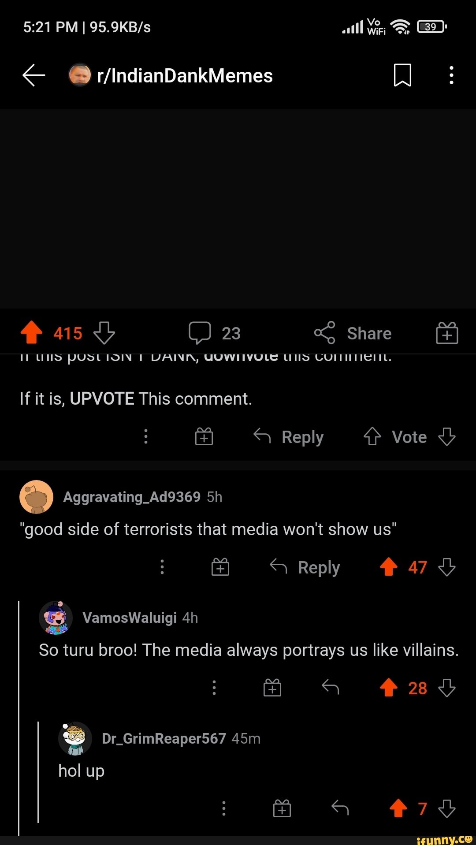Open Aggravating_Ad9369's profile avatar
This screenshot has width=476, height=845.
click(x=36, y=497)
